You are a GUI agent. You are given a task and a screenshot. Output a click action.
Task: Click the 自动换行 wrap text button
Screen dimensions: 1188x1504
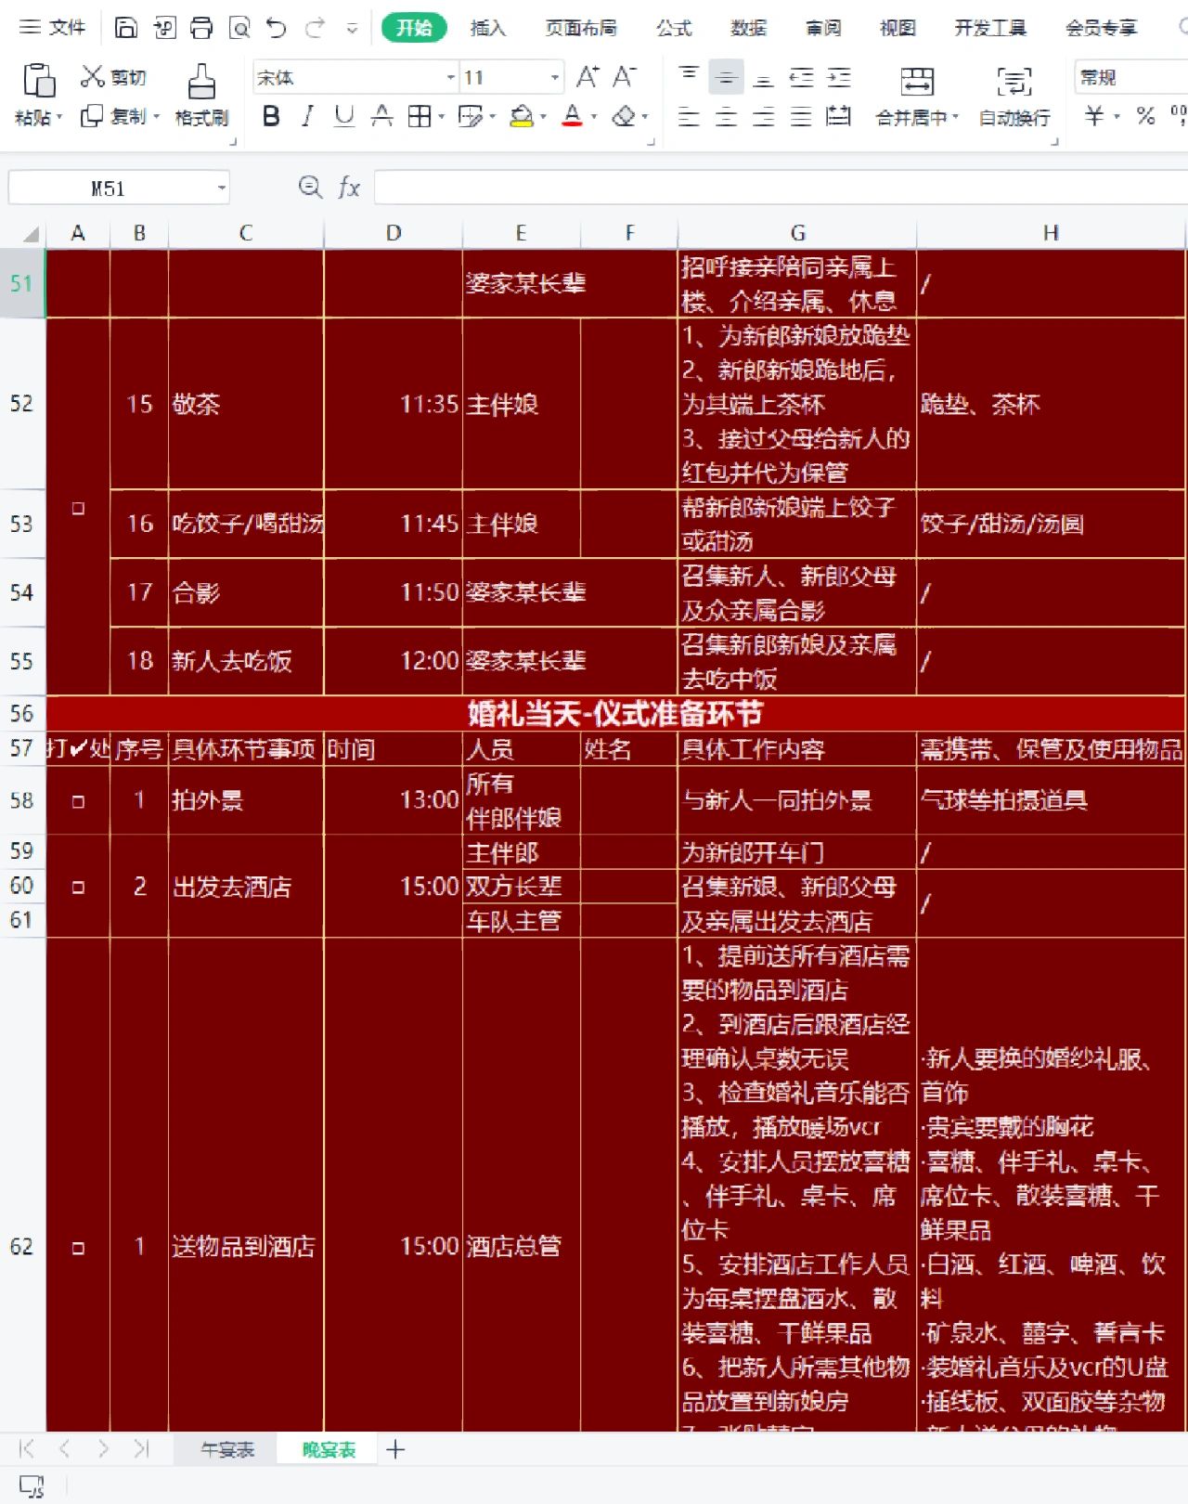tap(1014, 96)
